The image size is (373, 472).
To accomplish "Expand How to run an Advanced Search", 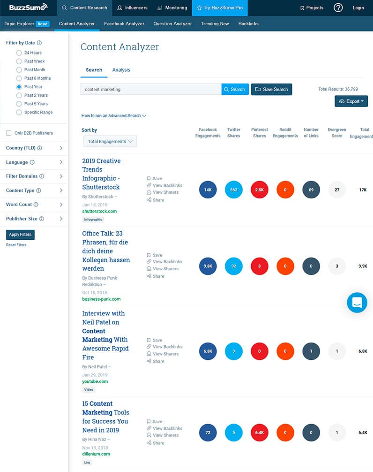I will [x=113, y=115].
